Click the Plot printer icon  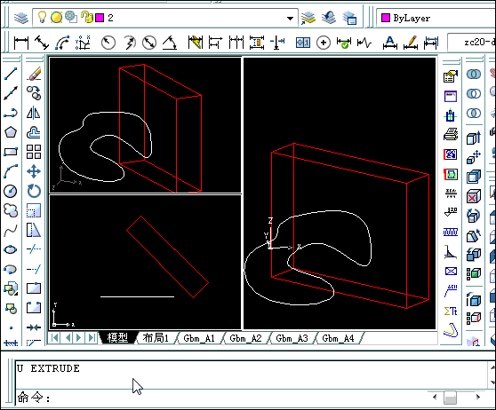click(451, 135)
